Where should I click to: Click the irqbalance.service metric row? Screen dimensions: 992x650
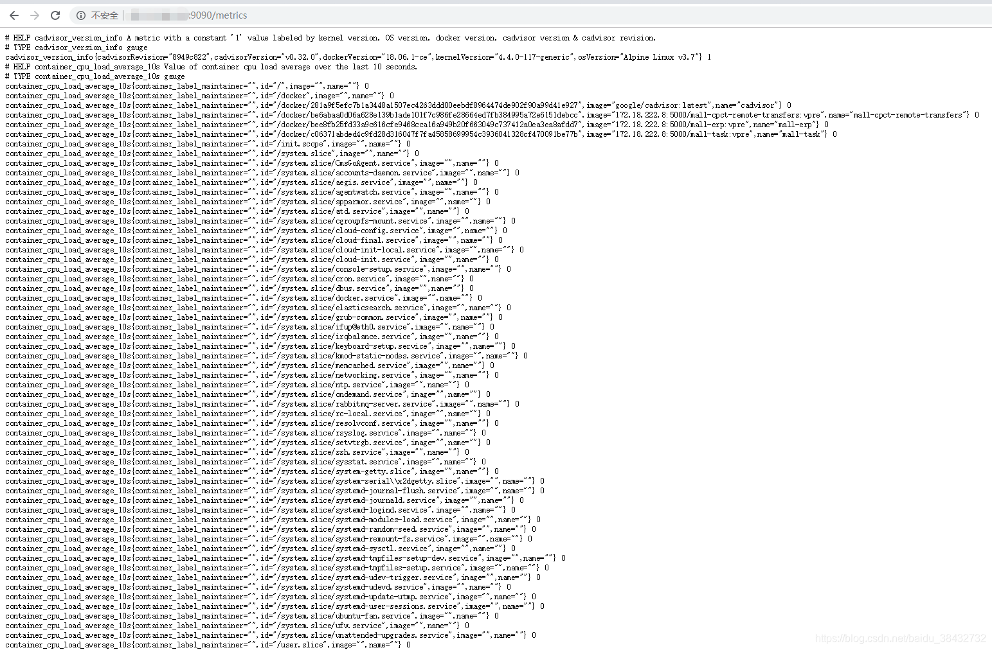[x=252, y=337]
